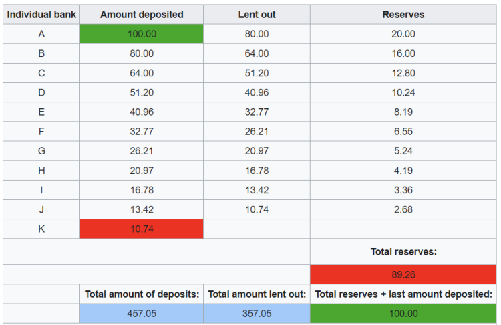
Task: Select bank C lent out value 51.20
Action: click(x=257, y=73)
